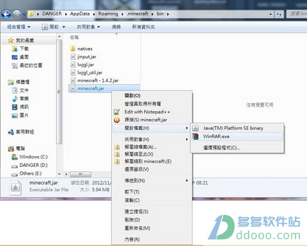Click .minecraft in the address path
This screenshot has width=307, height=246.
(x=137, y=14)
